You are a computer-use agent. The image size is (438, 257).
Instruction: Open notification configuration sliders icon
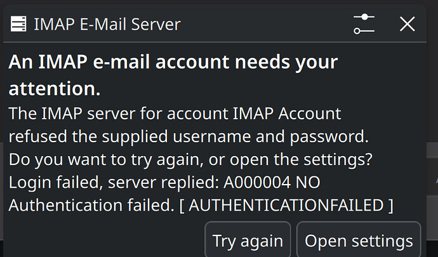click(x=364, y=25)
